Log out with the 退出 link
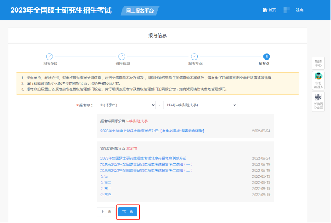331x223 pixels. point(299,10)
